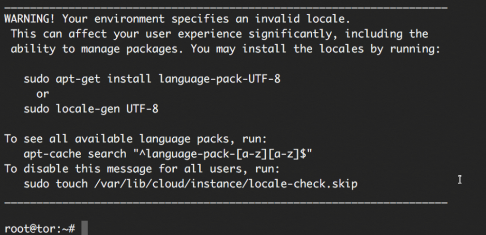Click the language-pack-UTF-8 package name
Screen dimensions: 486x235
(x=223, y=79)
